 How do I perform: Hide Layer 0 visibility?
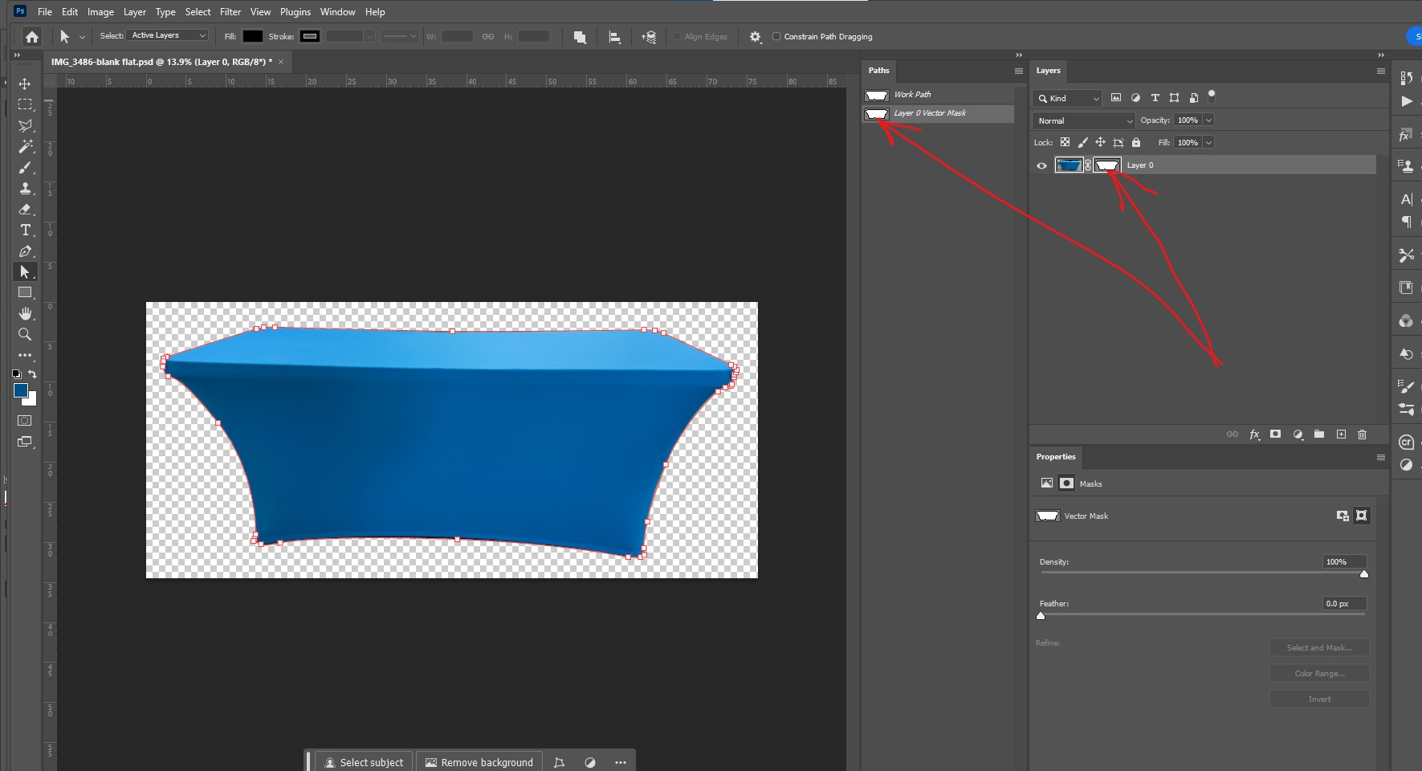pyautogui.click(x=1041, y=165)
